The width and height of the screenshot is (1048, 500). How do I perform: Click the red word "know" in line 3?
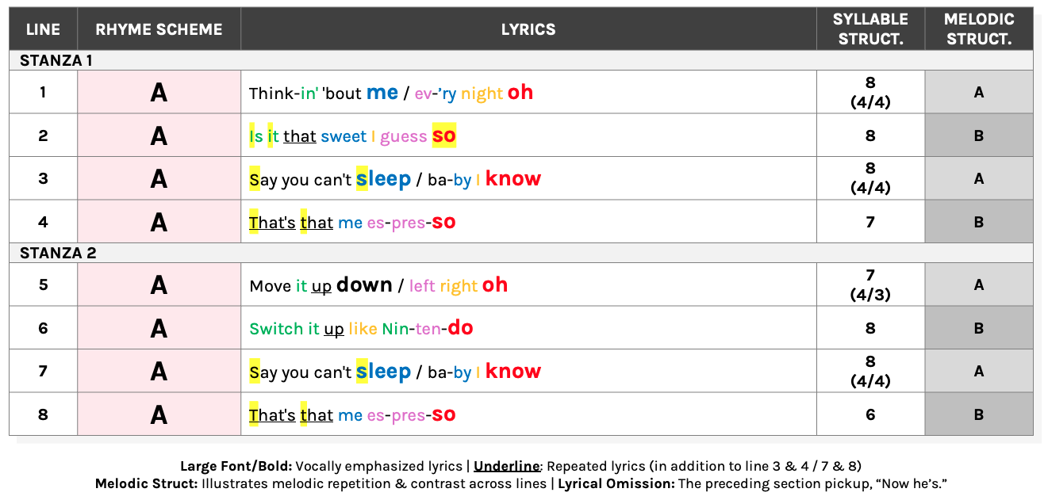513,179
